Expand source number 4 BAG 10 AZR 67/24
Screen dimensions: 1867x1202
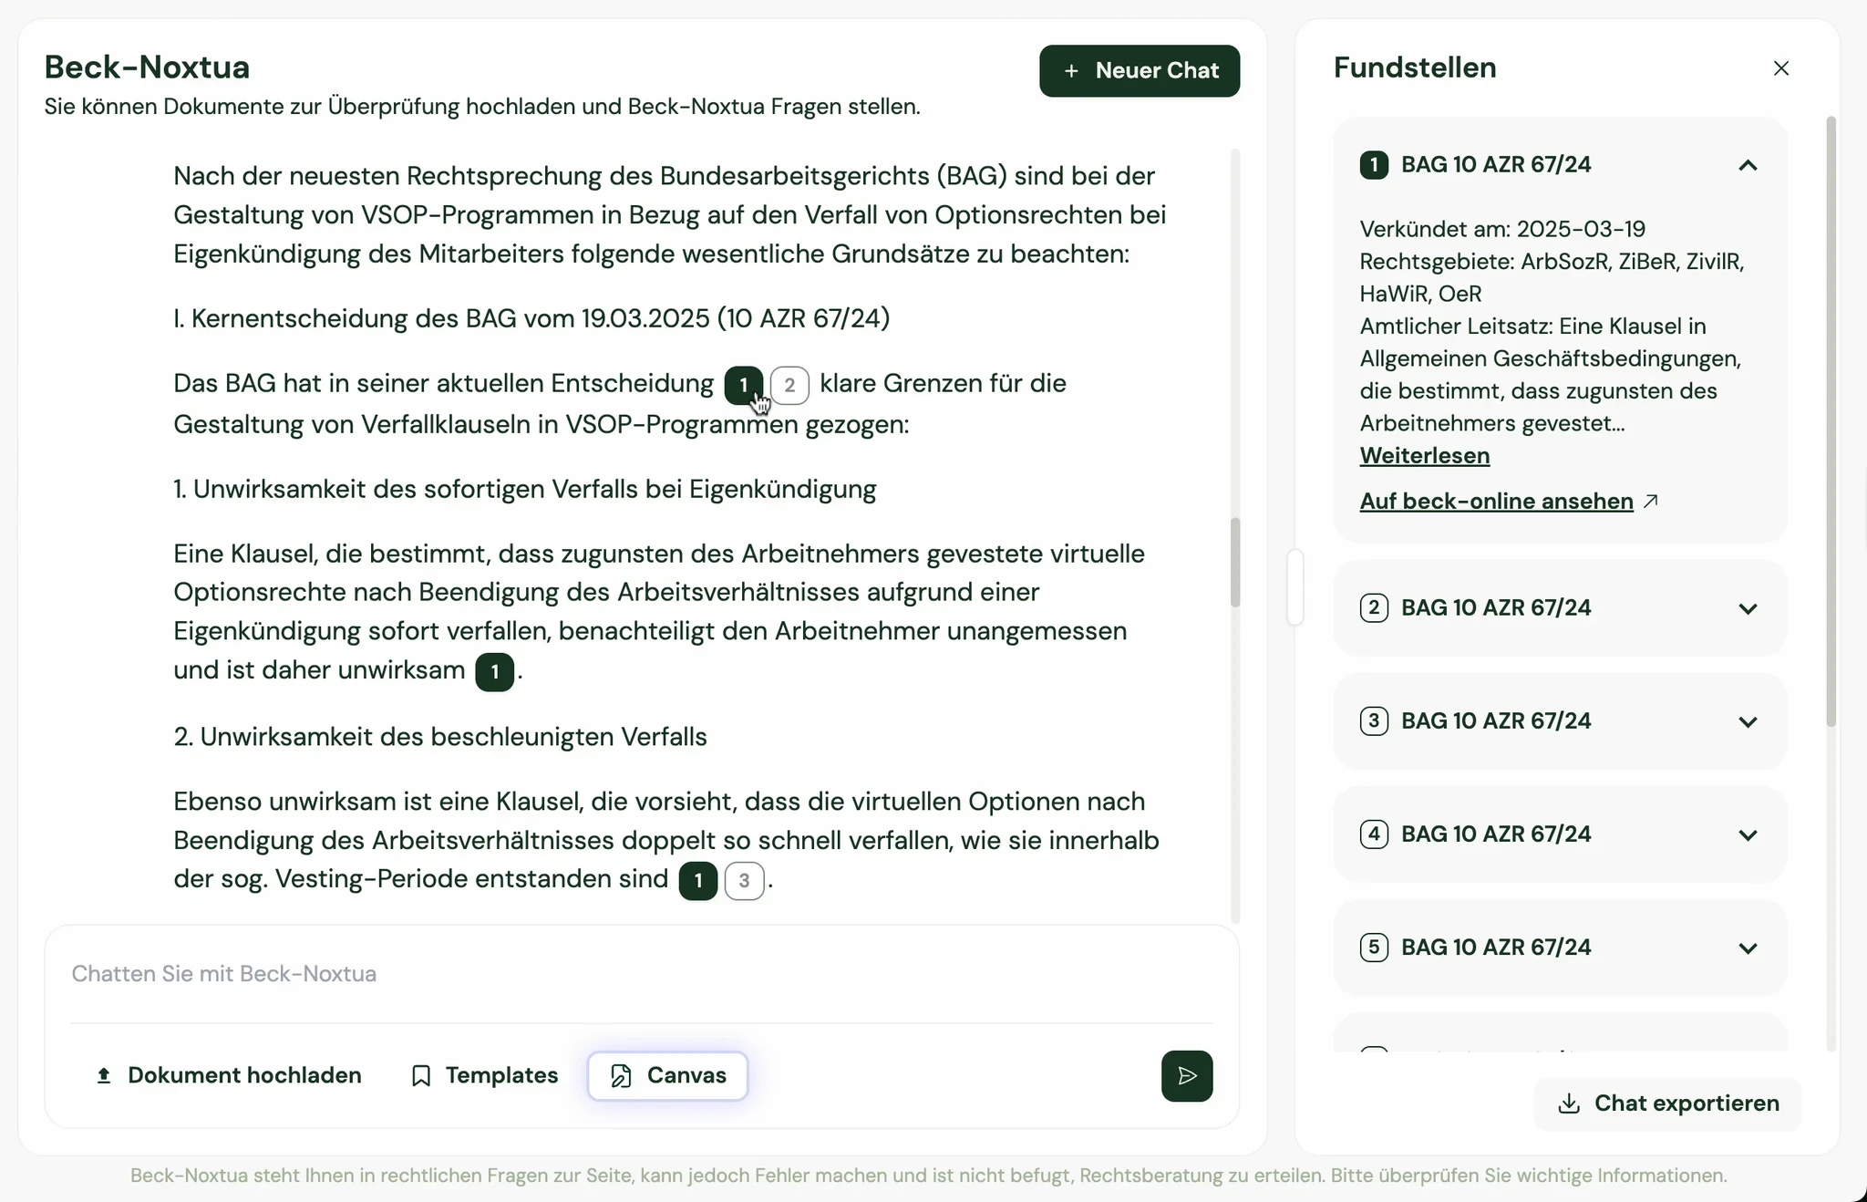[x=1747, y=834]
